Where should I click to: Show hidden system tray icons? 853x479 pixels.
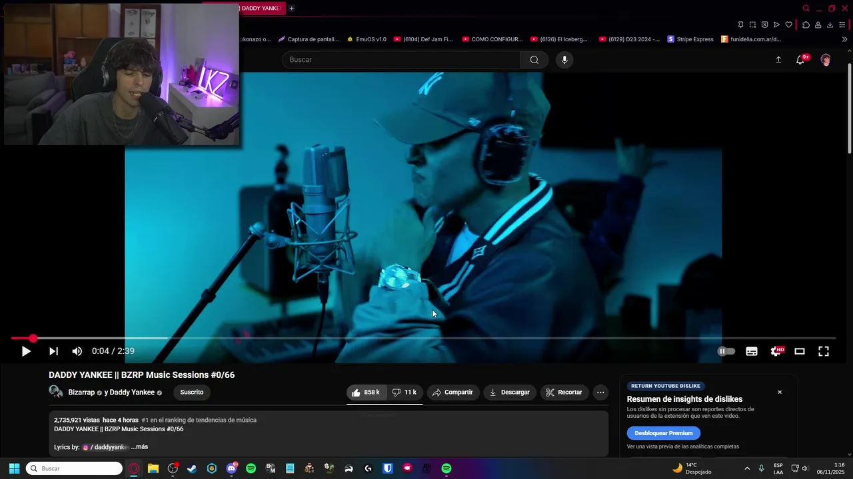click(747, 468)
